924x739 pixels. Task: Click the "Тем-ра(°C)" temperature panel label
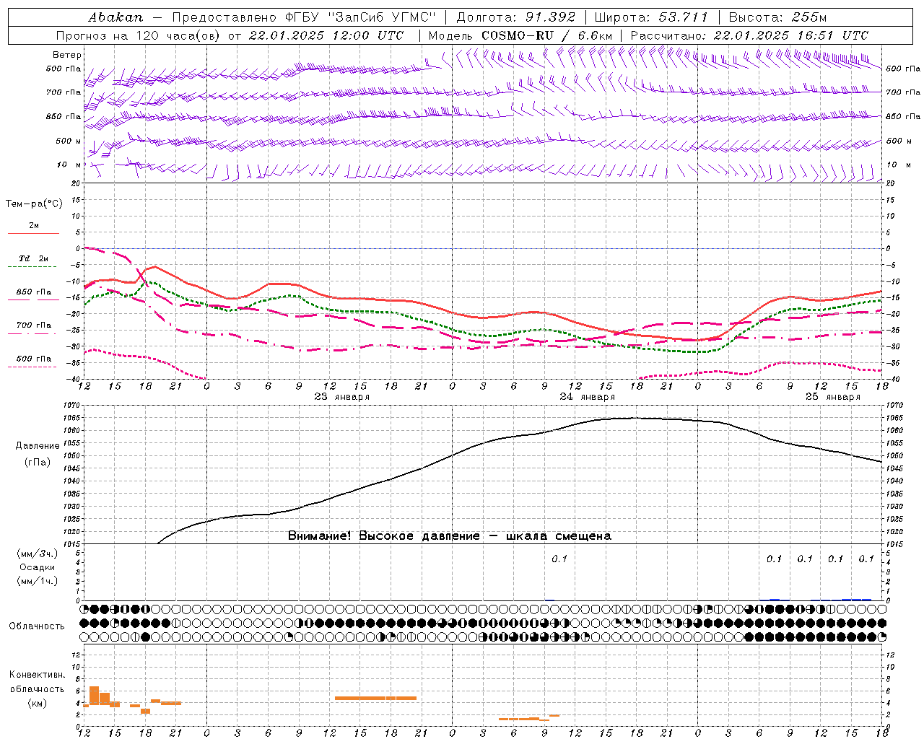click(x=34, y=204)
